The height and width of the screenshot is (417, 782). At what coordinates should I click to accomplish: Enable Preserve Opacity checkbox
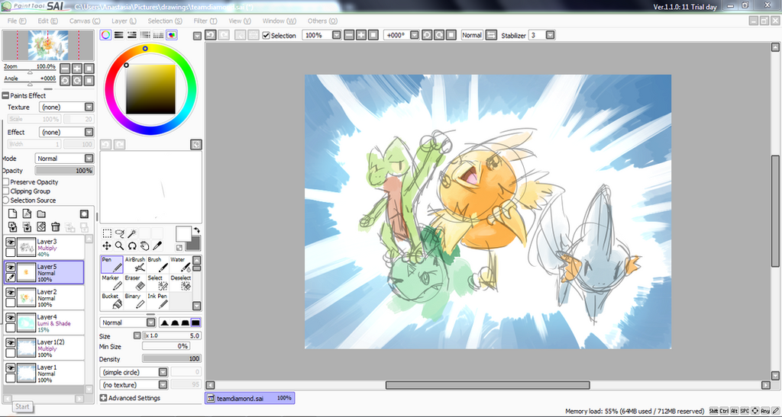tap(6, 182)
